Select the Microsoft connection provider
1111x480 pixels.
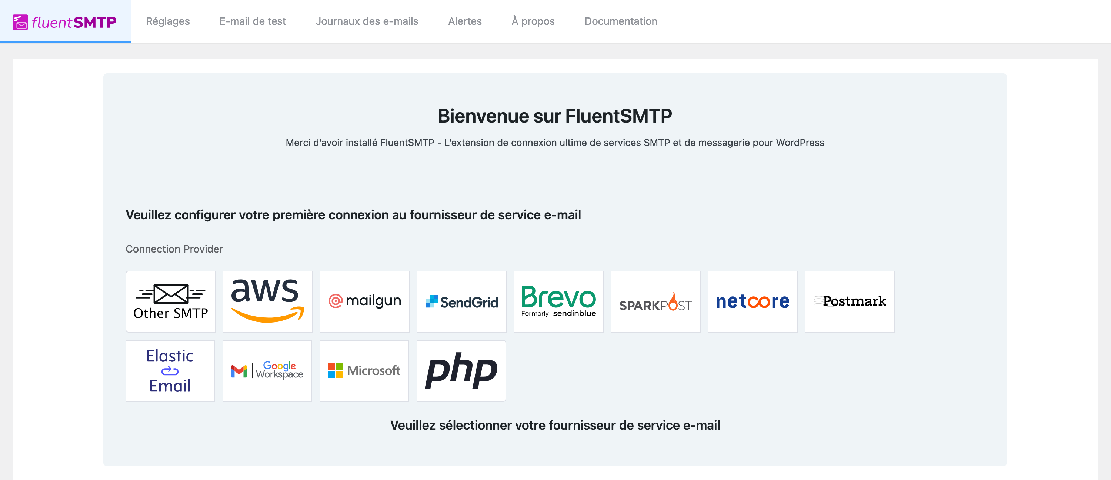coord(364,370)
